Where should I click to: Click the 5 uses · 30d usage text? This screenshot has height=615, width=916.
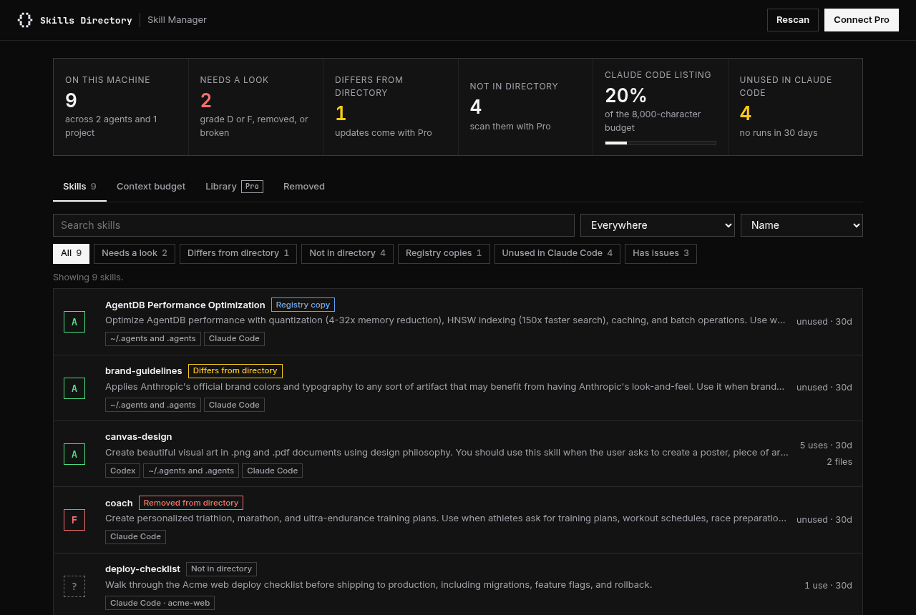tap(826, 446)
